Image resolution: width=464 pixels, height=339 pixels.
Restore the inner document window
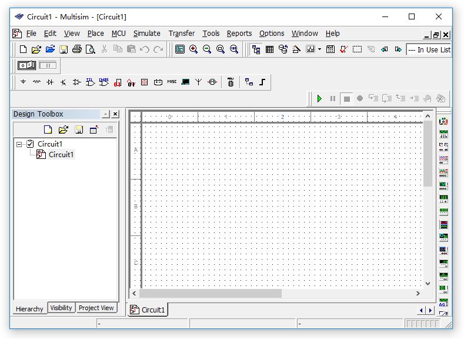(x=436, y=35)
